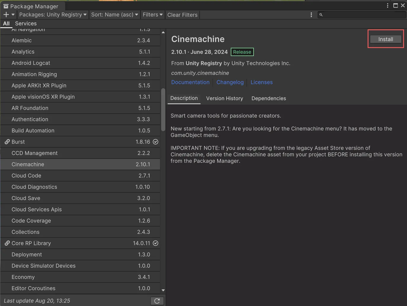Click the Package Manager window title icon

[6, 6]
